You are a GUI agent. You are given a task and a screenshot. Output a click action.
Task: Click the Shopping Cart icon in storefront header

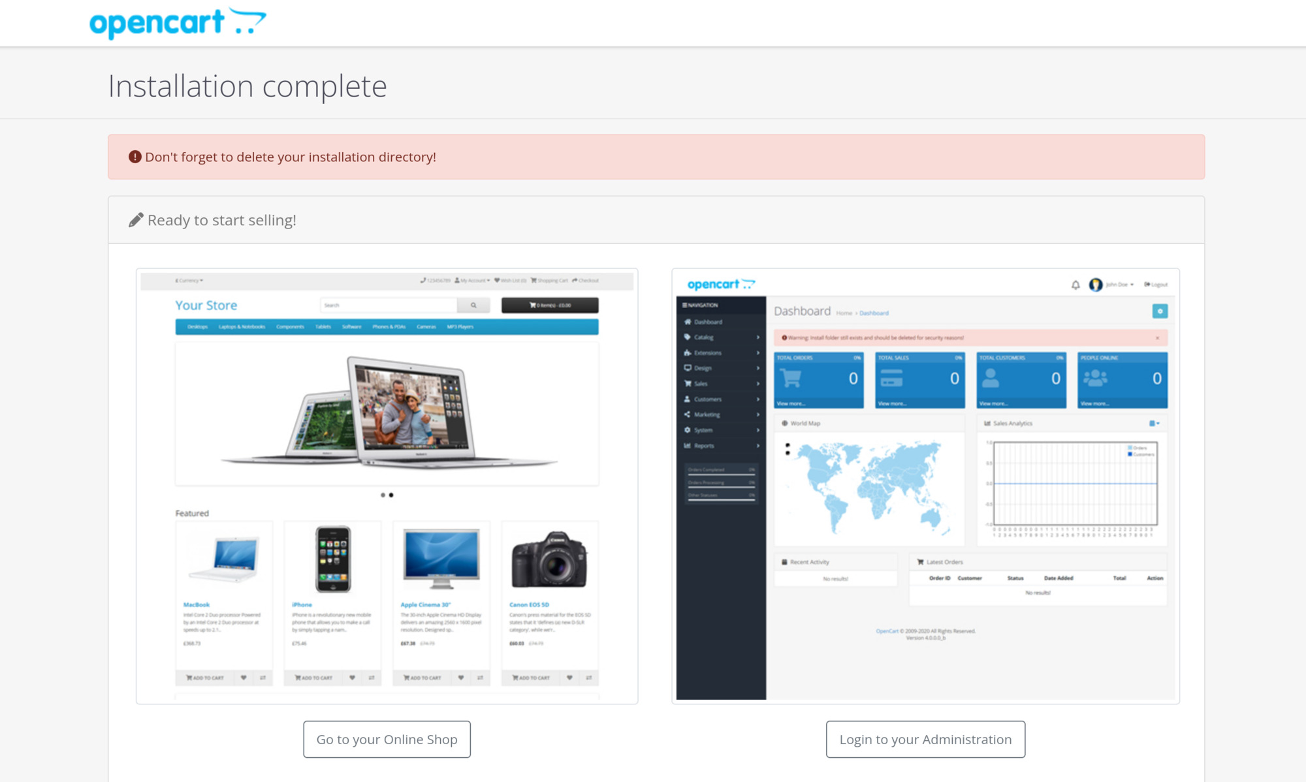pos(534,280)
